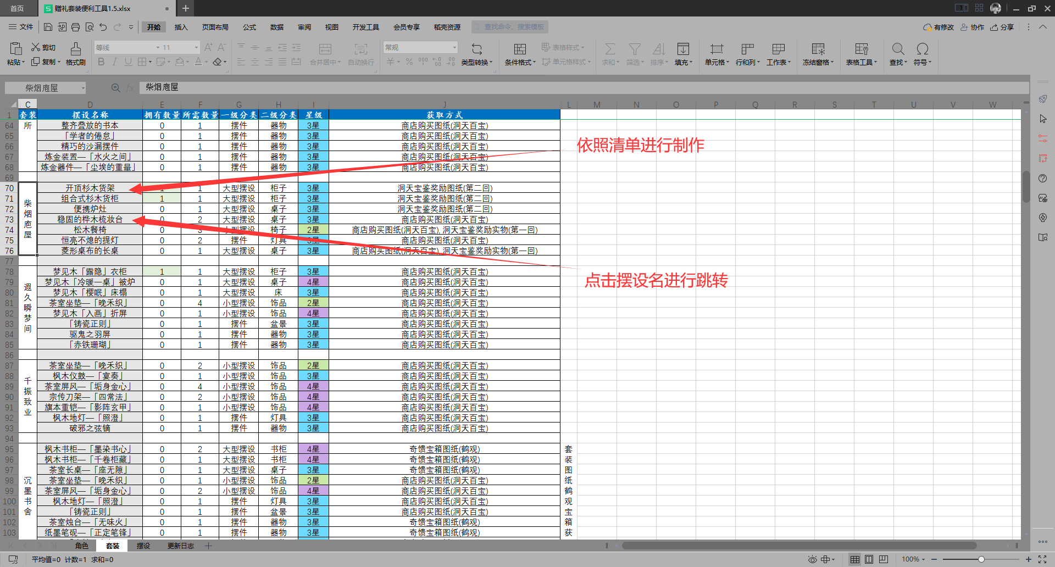Image resolution: width=1055 pixels, height=567 pixels.
Task: Expand the font size dropdown showing 11
Action: click(196, 48)
